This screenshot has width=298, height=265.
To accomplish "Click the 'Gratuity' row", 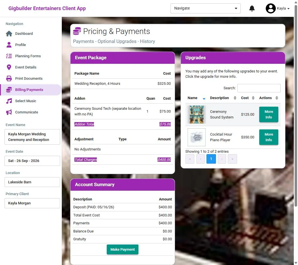I will pyautogui.click(x=122, y=239).
